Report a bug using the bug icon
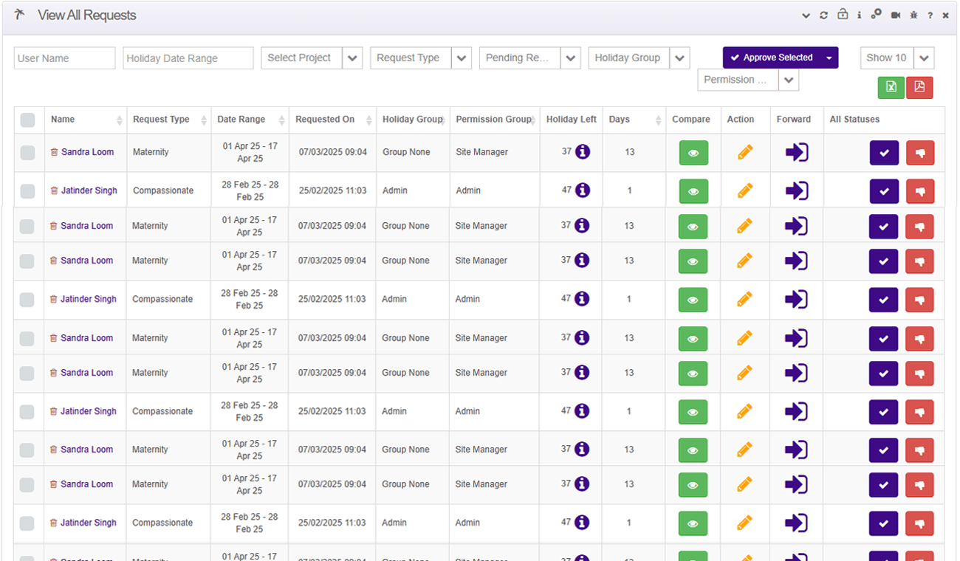The width and height of the screenshot is (960, 561). click(913, 15)
